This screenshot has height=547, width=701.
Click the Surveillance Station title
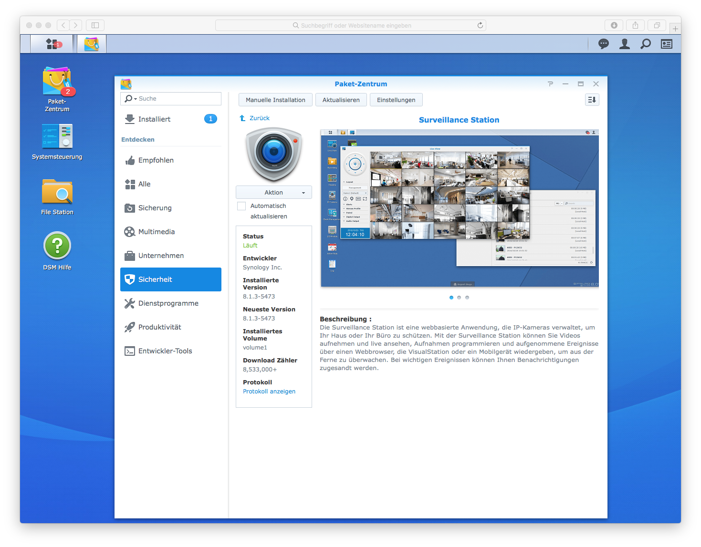click(x=459, y=120)
